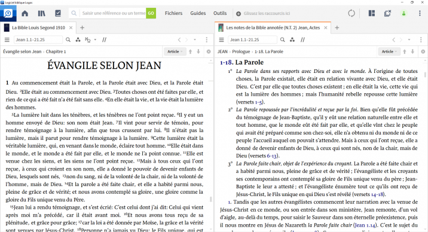Go back in Bible annotée panel history
Viewport: 428px width, 232px height.
pyautogui.click(x=393, y=40)
